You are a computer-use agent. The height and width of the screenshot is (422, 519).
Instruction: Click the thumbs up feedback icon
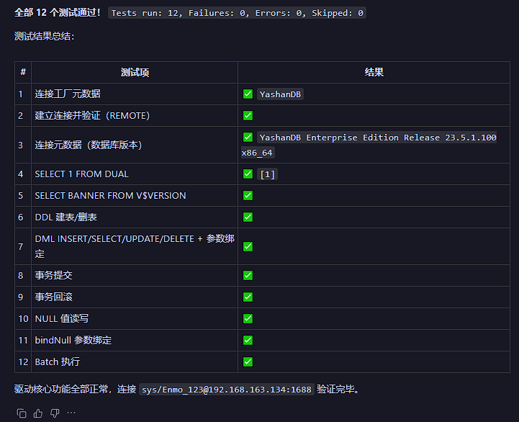pyautogui.click(x=38, y=413)
